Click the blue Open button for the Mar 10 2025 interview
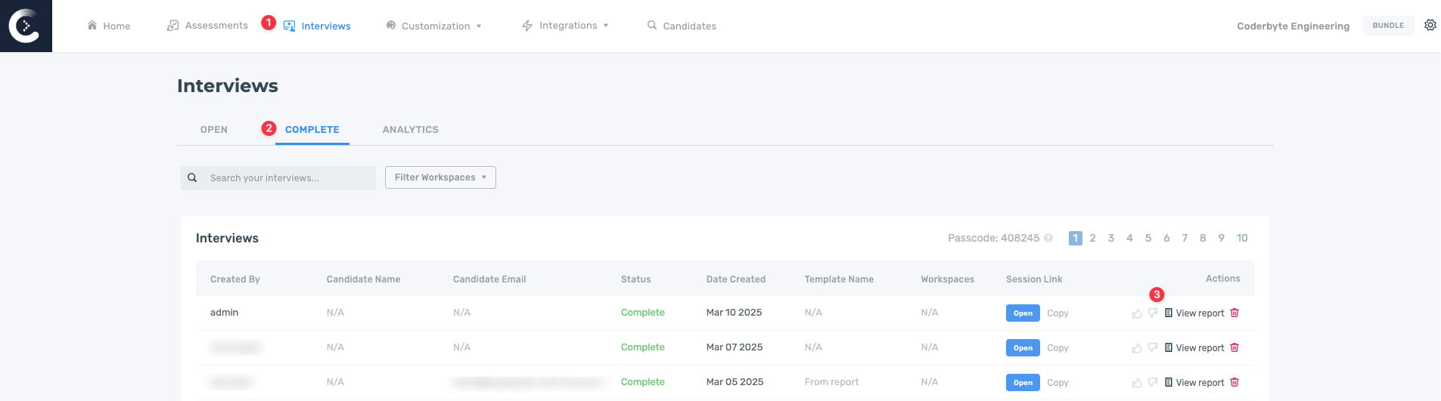The width and height of the screenshot is (1441, 401). tap(1023, 313)
